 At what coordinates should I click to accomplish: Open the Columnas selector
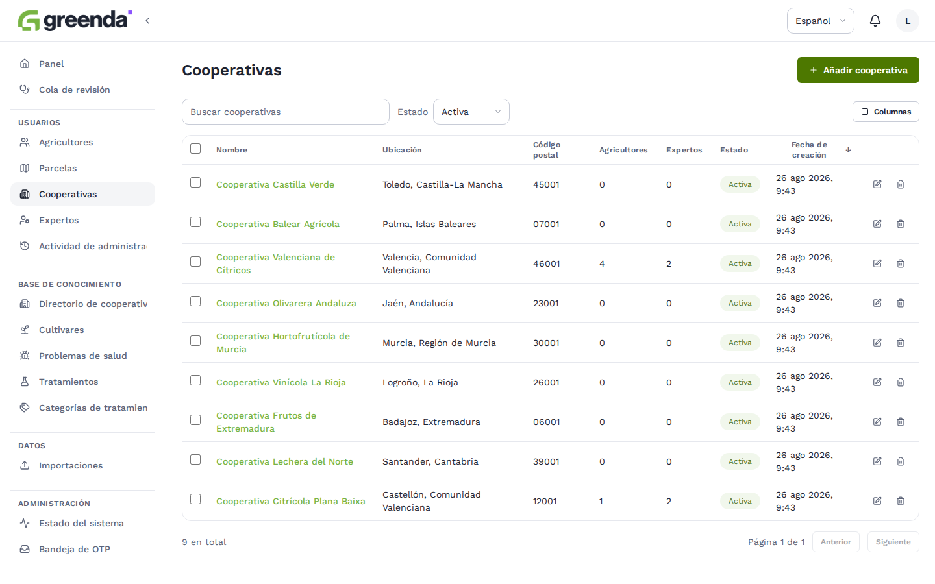[886, 112]
